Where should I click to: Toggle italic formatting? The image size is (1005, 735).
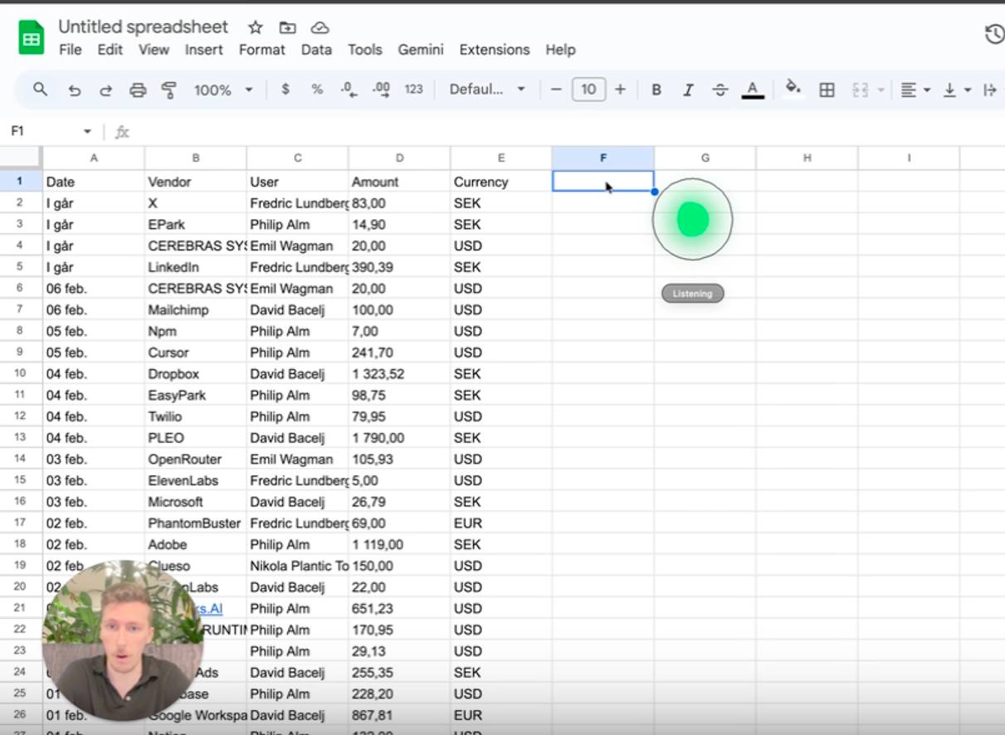pyautogui.click(x=688, y=90)
